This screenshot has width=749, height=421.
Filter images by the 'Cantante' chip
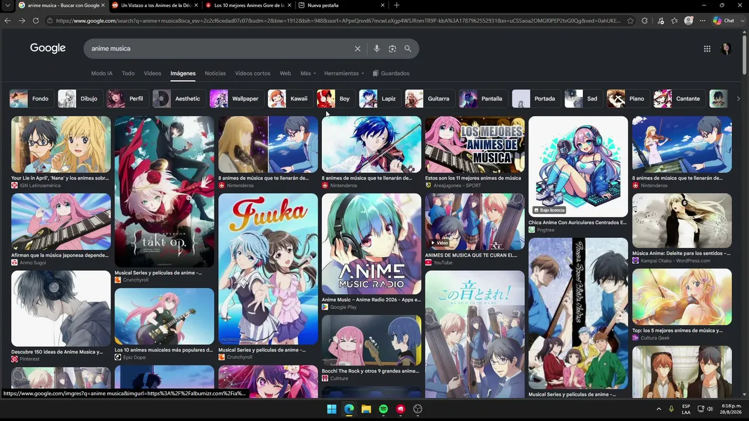click(679, 99)
